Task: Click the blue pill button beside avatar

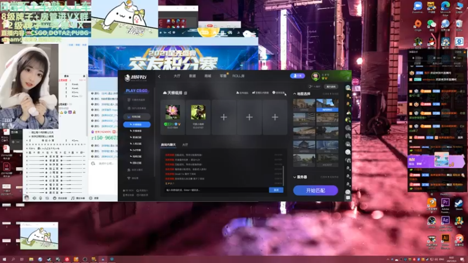Action: tap(297, 76)
